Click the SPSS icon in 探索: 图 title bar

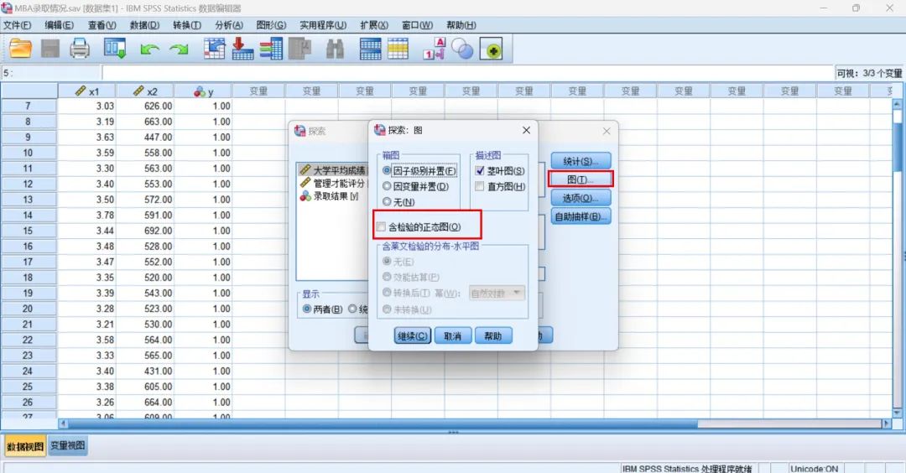point(380,130)
